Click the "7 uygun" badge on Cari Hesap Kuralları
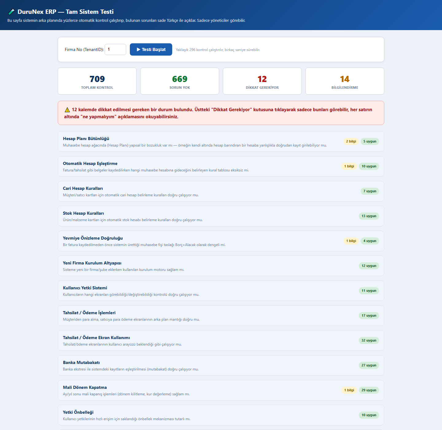442x430 pixels. pyautogui.click(x=370, y=191)
